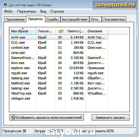
Task: Click the 668 КБ memory value
Action: point(78,93)
